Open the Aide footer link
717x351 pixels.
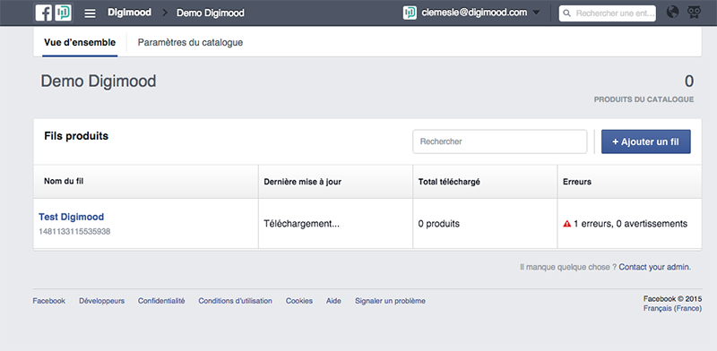coord(333,301)
